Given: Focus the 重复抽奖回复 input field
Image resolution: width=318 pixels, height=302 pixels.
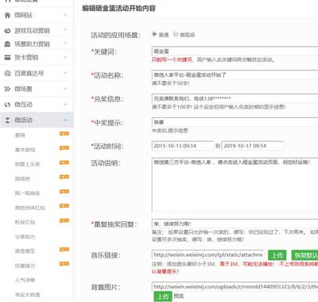Looking at the screenshot, I should point(235,224).
